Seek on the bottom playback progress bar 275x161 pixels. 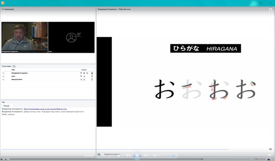tap(130, 159)
